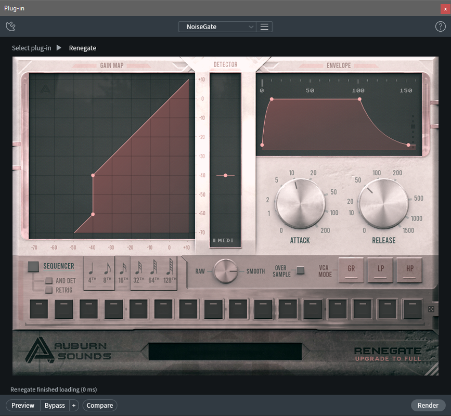Toggle MIDI in the detector panel
The width and height of the screenshot is (451, 416).
click(x=223, y=240)
